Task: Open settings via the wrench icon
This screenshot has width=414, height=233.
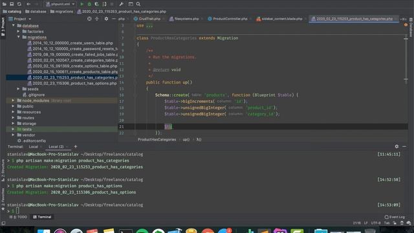Action: coord(121,4)
